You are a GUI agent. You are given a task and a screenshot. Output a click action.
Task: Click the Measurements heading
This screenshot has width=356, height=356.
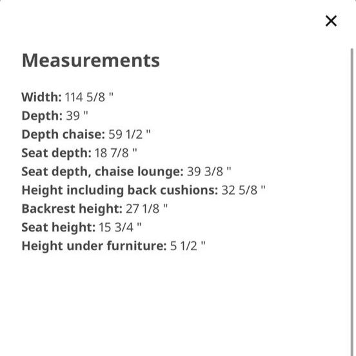pos(90,61)
